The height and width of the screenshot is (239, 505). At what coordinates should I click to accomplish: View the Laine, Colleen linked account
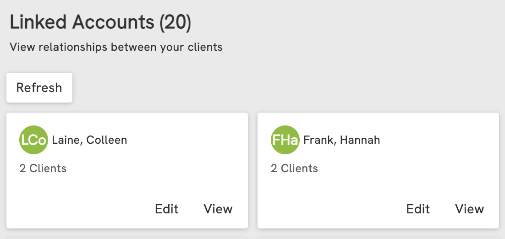click(x=218, y=209)
